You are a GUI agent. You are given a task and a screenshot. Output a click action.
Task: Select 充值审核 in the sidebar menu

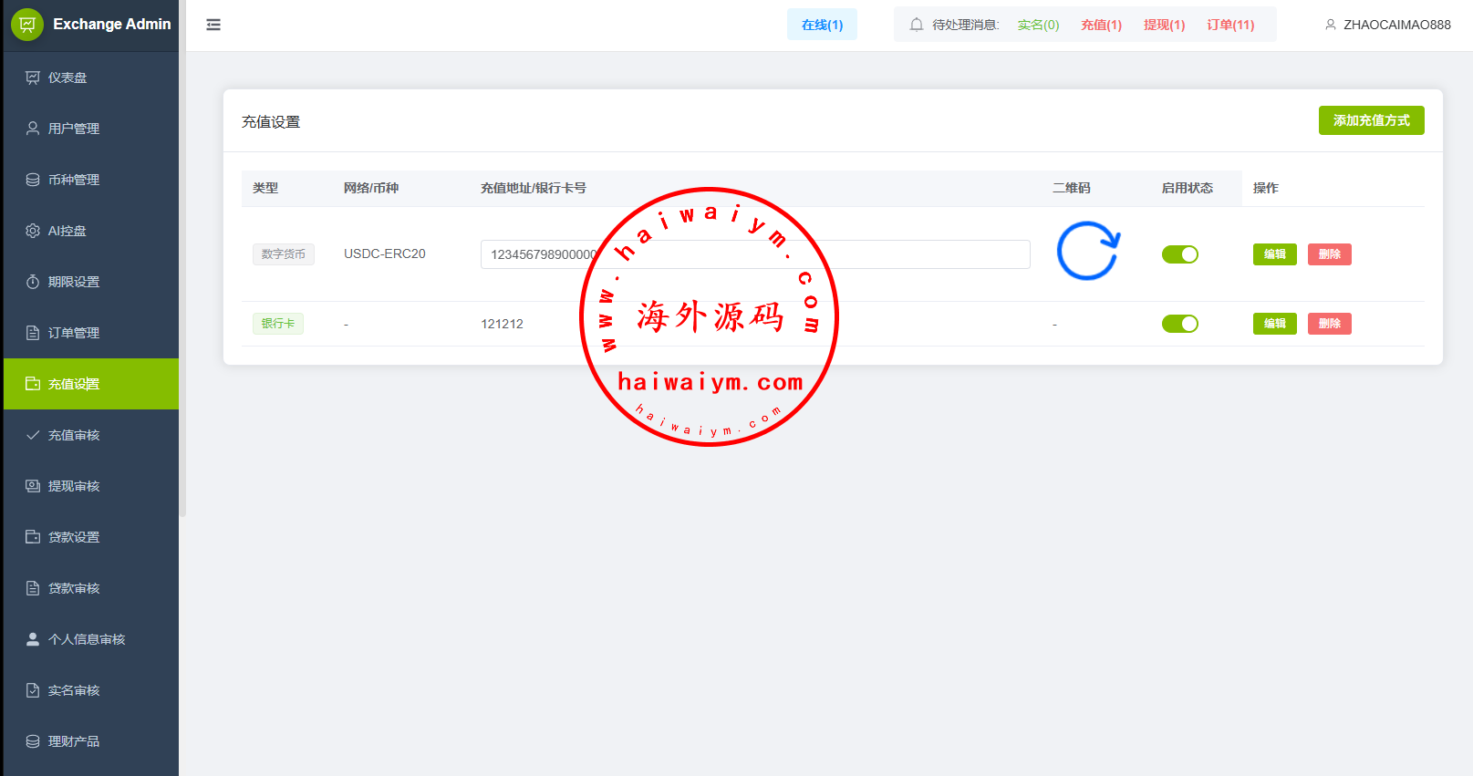[74, 435]
